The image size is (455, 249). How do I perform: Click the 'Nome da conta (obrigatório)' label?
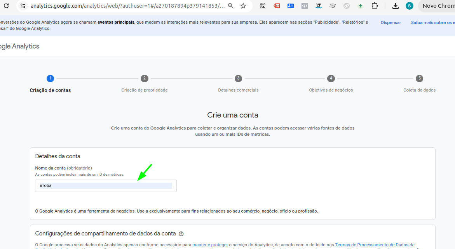(x=64, y=168)
